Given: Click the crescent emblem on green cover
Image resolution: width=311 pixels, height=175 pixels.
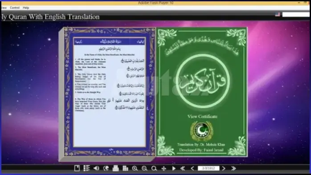Looking at the screenshot, I should coord(202,131).
